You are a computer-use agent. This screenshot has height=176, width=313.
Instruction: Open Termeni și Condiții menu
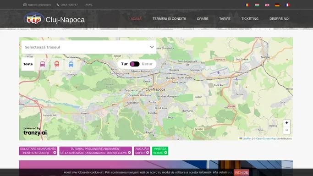(169, 19)
